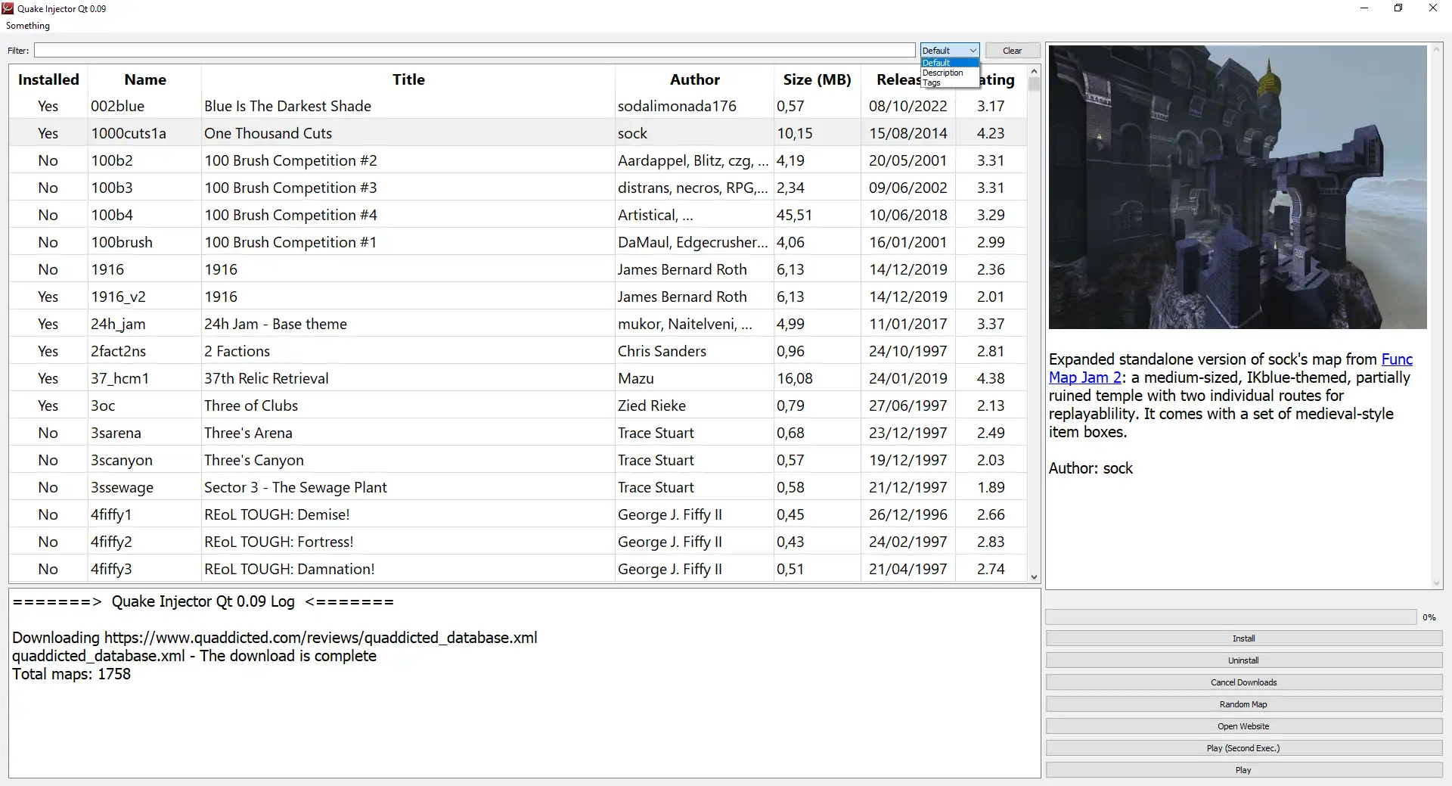Select REoL TOUGH: Fortress! row

click(x=518, y=542)
